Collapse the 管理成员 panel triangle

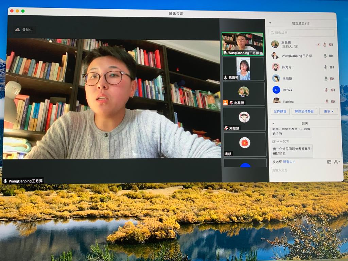270,23
